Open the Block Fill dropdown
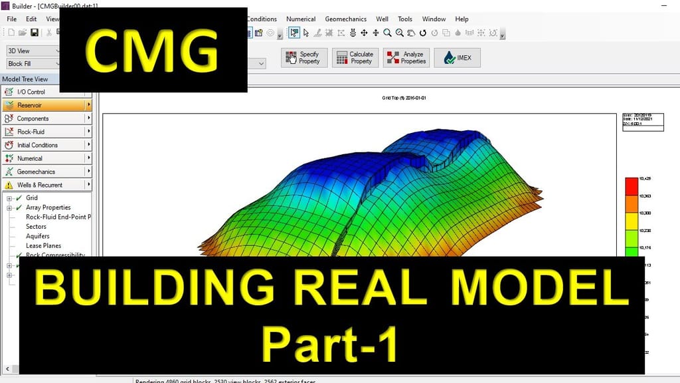 pos(33,63)
